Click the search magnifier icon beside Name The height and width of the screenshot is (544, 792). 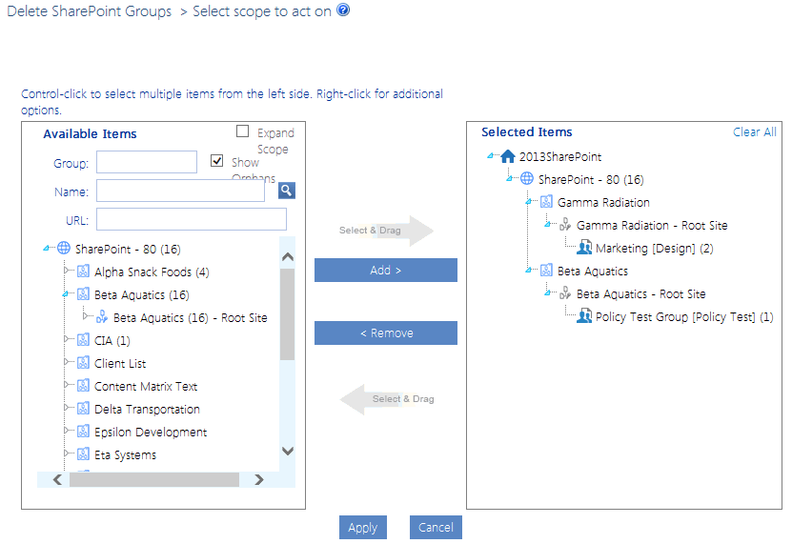coord(286,191)
